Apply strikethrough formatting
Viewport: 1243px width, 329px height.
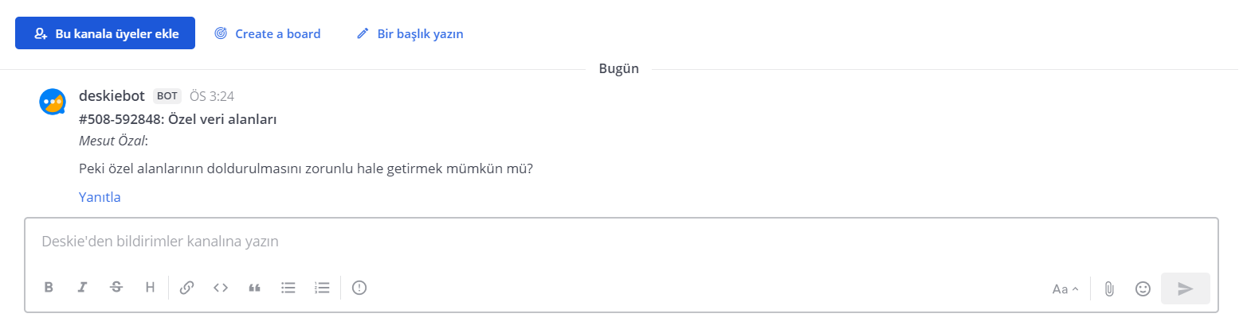pyautogui.click(x=116, y=288)
